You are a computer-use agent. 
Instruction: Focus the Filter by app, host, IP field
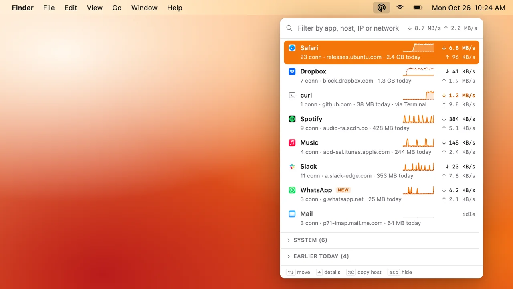tap(348, 28)
